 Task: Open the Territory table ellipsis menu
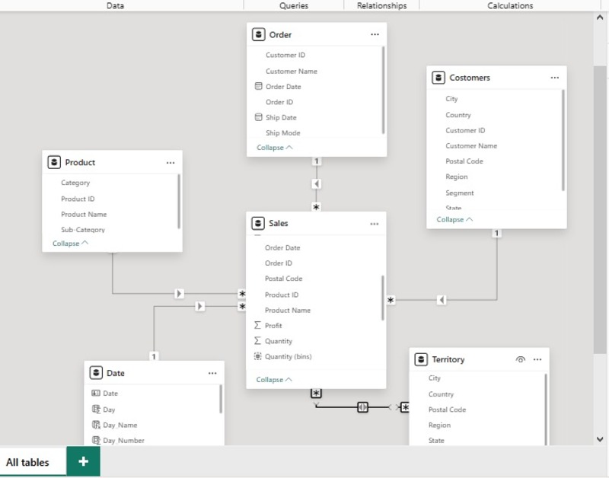(537, 359)
